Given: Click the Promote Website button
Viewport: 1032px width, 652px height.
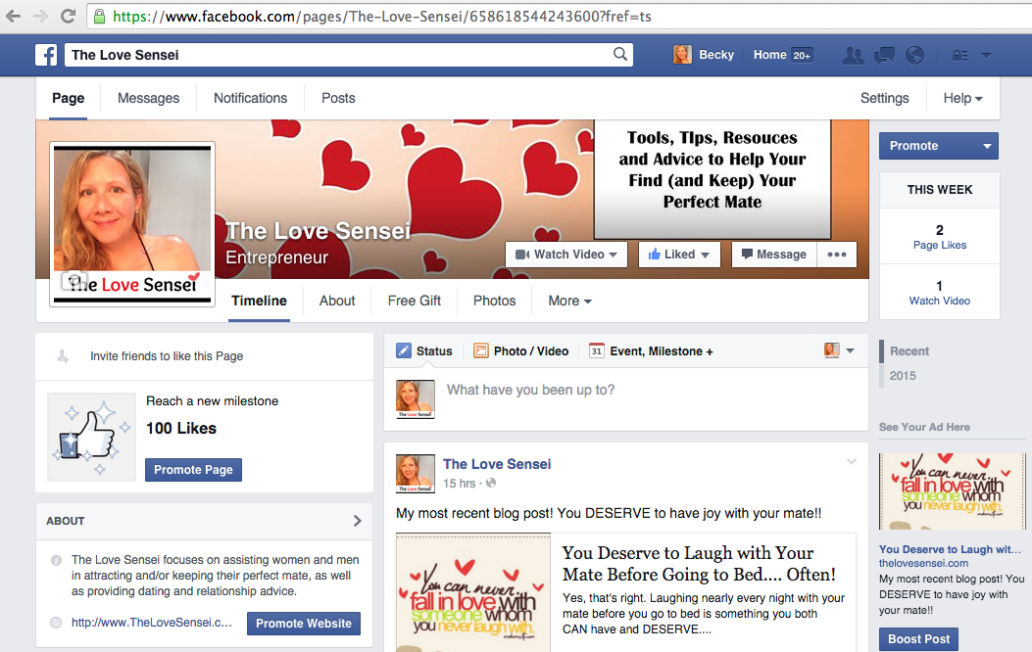Looking at the screenshot, I should coord(304,623).
